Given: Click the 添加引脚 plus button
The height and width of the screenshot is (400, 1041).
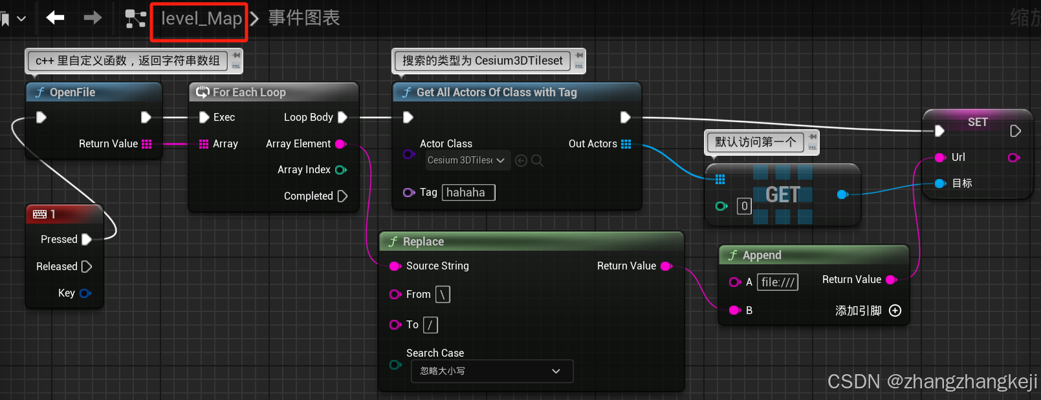Looking at the screenshot, I should click(x=895, y=311).
